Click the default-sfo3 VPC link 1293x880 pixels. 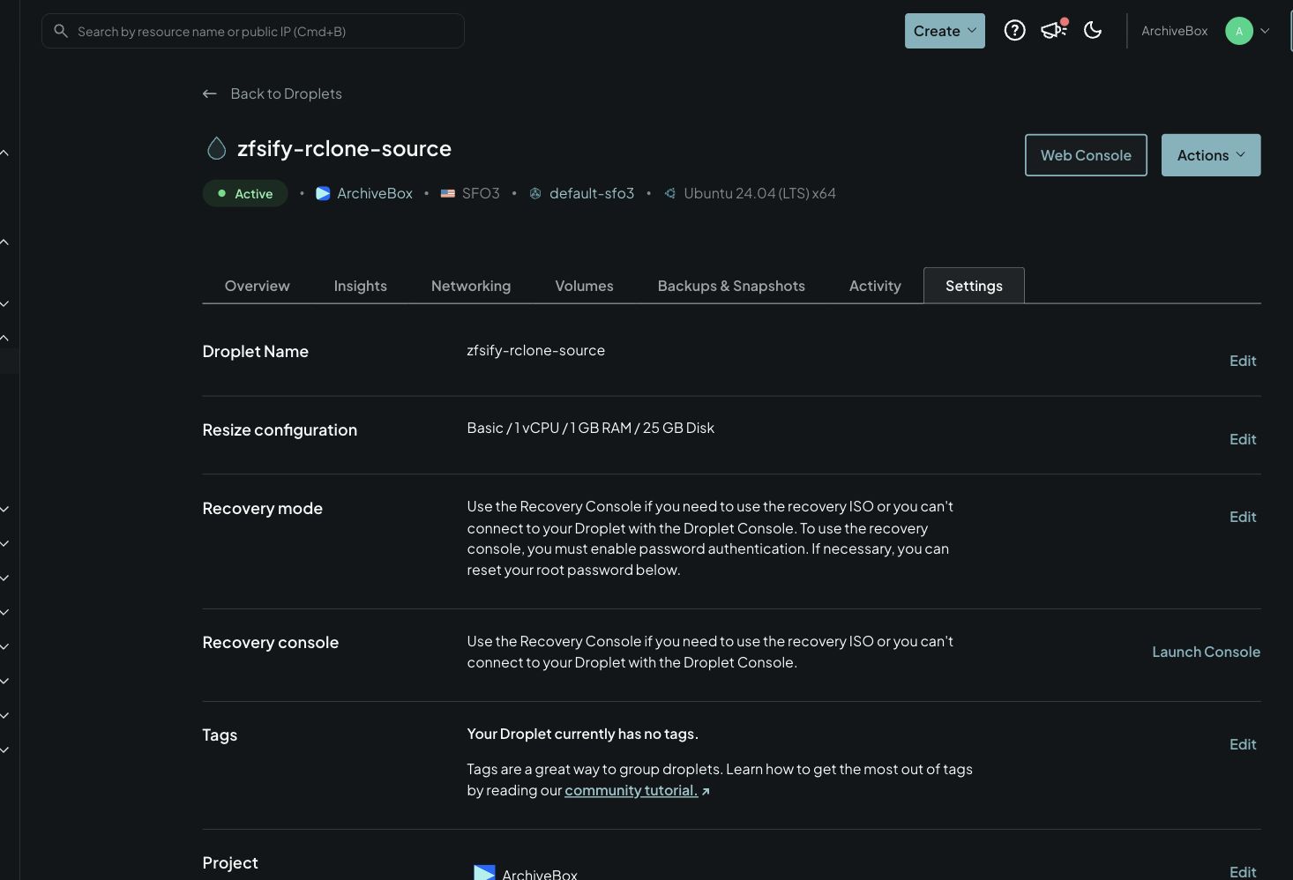coord(592,193)
